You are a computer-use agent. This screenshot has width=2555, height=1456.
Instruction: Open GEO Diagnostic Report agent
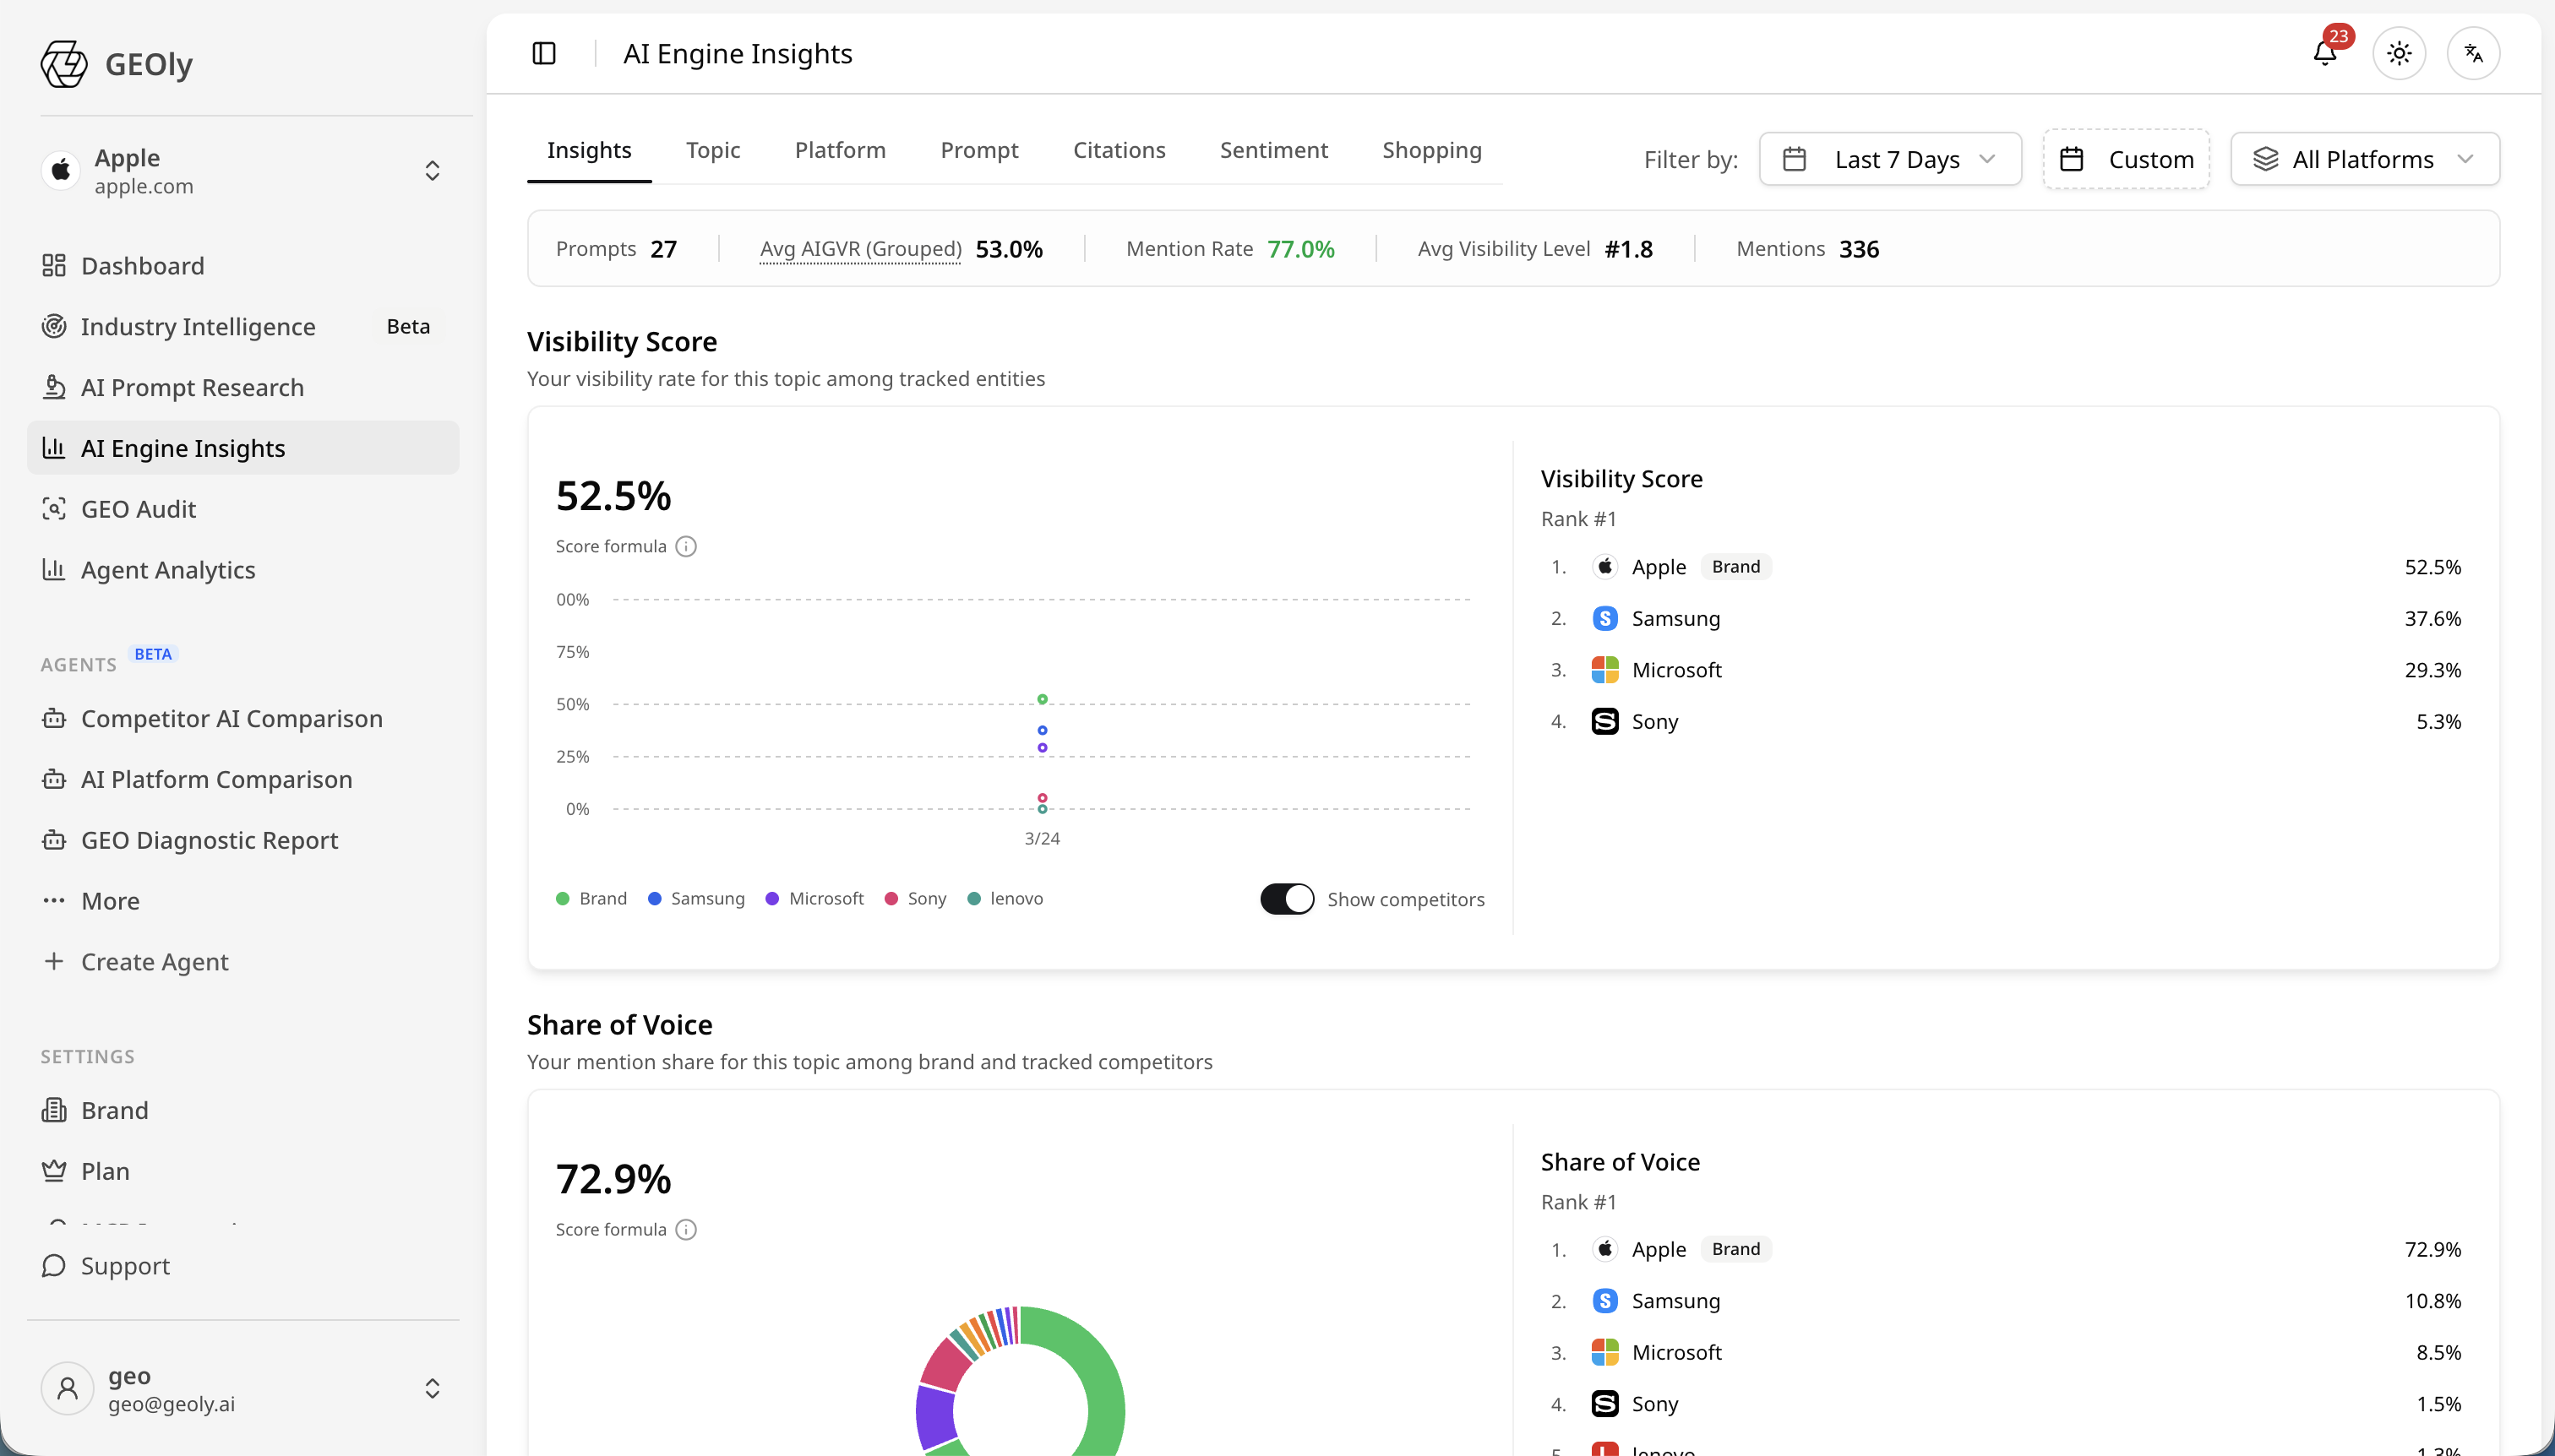pyautogui.click(x=243, y=840)
